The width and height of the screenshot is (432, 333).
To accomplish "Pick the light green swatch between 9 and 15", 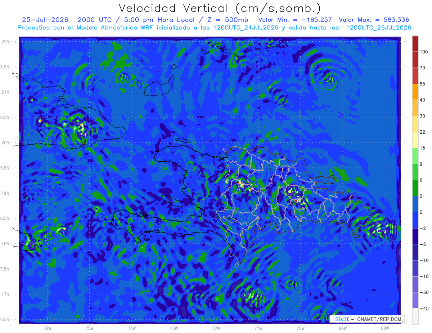I will [415, 156].
